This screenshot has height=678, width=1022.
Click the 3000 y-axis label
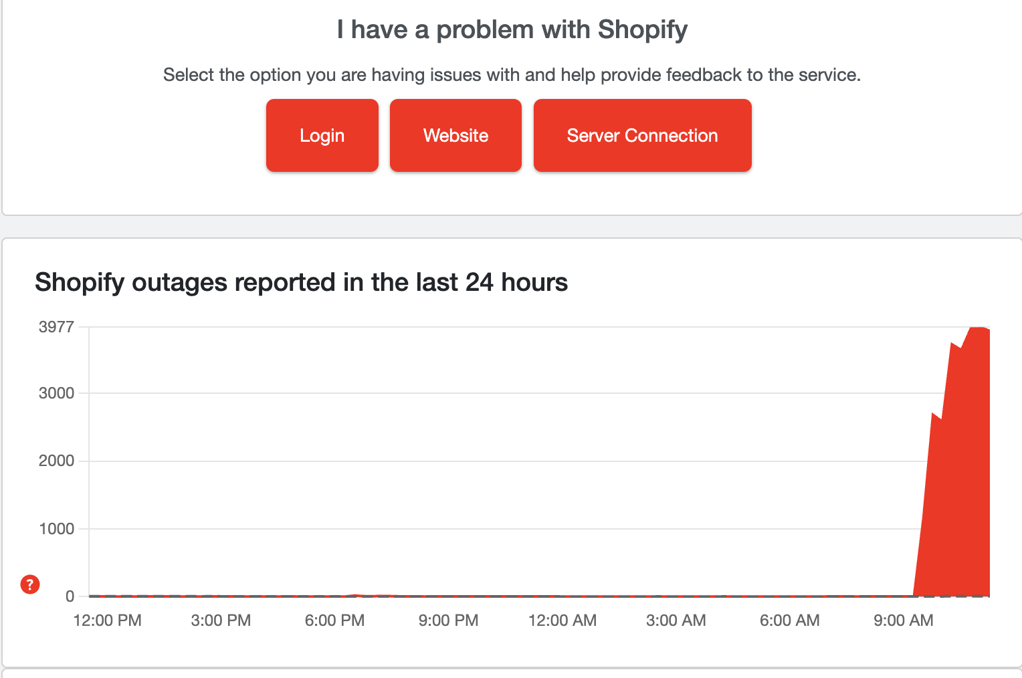click(58, 393)
